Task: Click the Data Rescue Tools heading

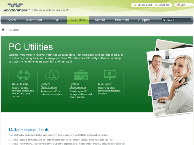Action: tap(29, 130)
